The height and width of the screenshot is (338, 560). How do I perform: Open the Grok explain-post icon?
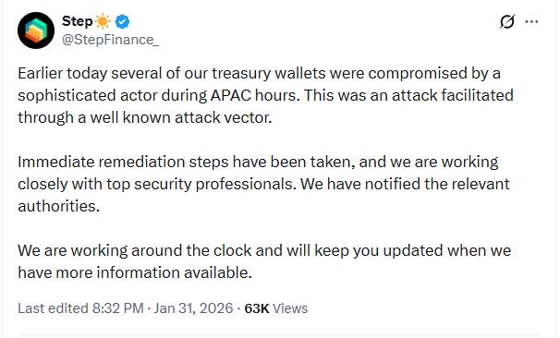click(507, 22)
